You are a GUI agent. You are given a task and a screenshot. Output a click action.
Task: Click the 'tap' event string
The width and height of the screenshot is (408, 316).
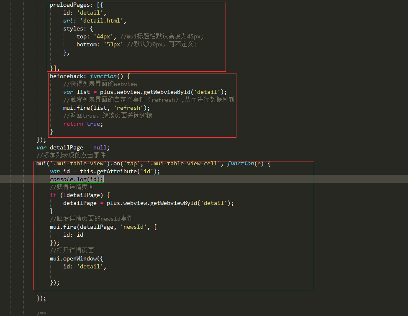pos(132,164)
